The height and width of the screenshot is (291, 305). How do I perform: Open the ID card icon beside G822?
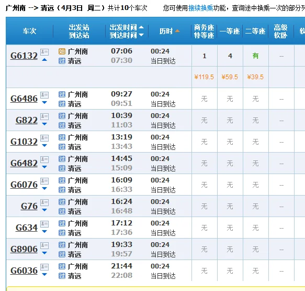coord(44,116)
